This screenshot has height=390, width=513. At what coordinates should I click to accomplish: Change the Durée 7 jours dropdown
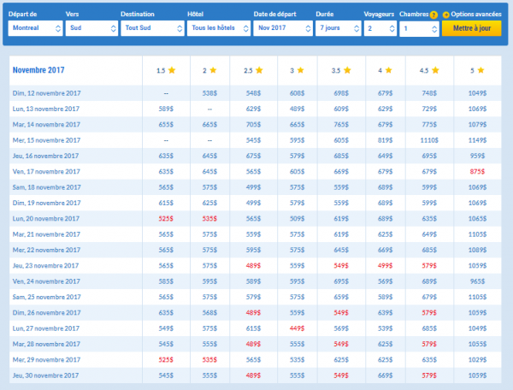pos(337,28)
